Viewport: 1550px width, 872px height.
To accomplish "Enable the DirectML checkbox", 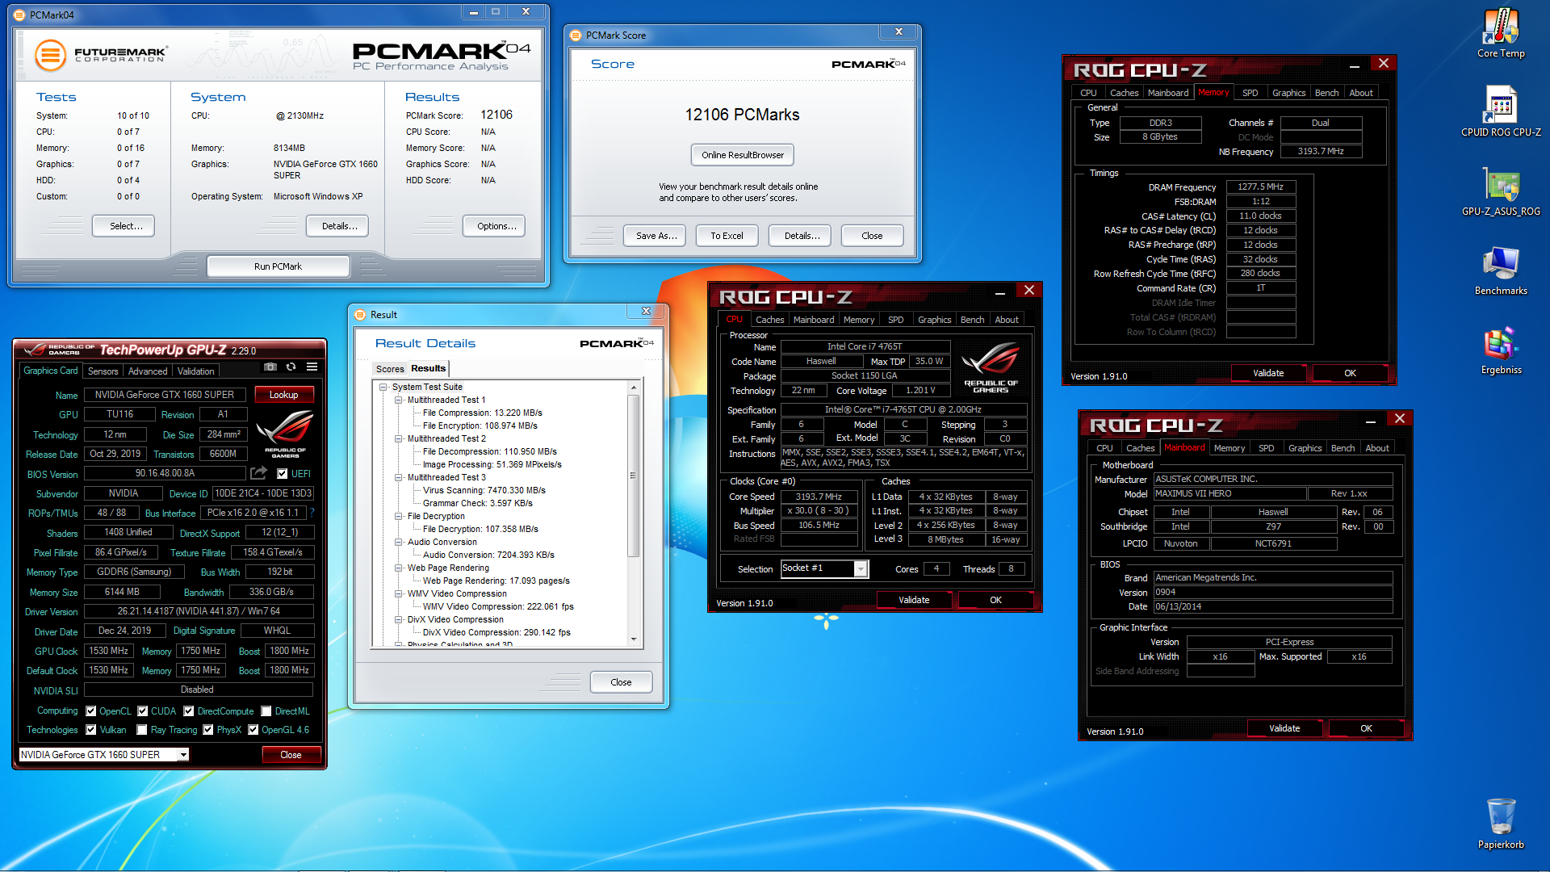I will tap(266, 711).
